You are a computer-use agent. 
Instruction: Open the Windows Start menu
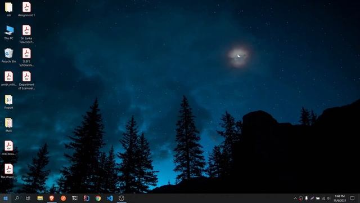click(6, 198)
